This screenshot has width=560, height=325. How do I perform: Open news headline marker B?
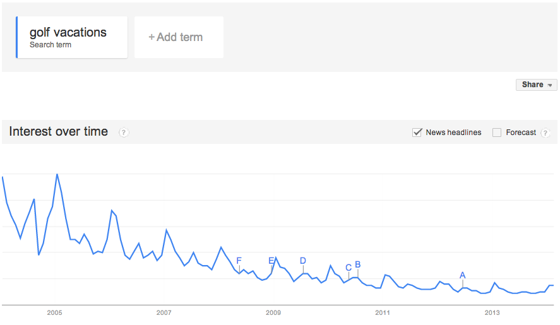(x=357, y=264)
